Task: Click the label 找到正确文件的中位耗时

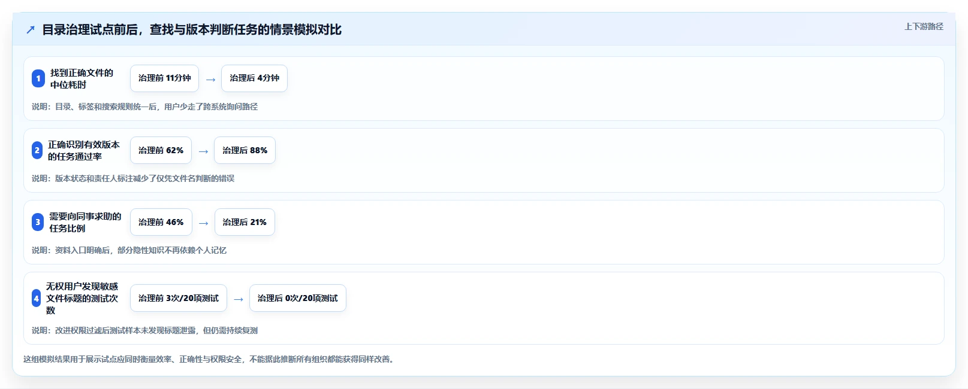Action: pos(82,78)
